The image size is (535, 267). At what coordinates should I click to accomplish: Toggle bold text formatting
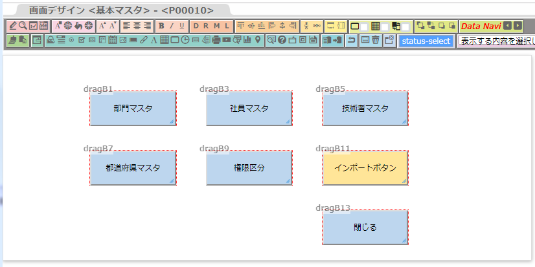[x=162, y=26]
